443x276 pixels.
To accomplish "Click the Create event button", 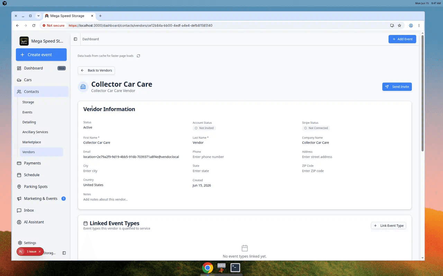I will tap(41, 55).
